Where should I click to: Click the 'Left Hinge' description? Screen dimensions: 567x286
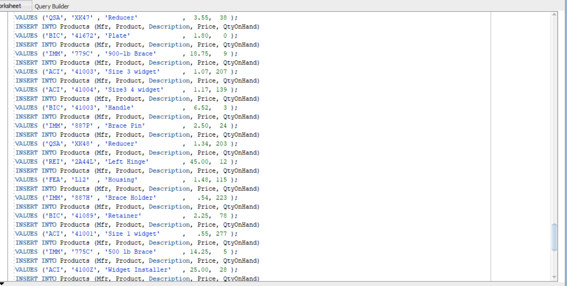pyautogui.click(x=127, y=162)
